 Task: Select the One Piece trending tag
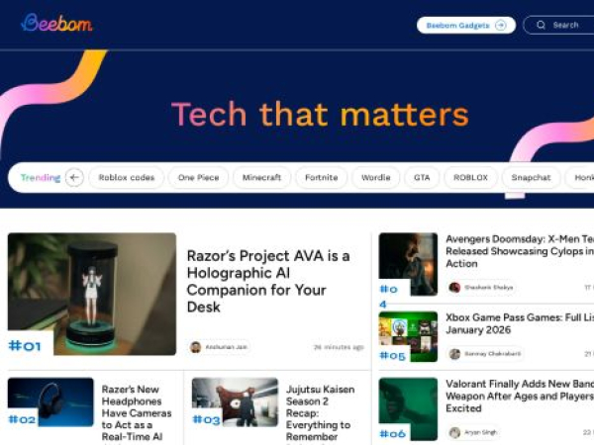point(199,177)
